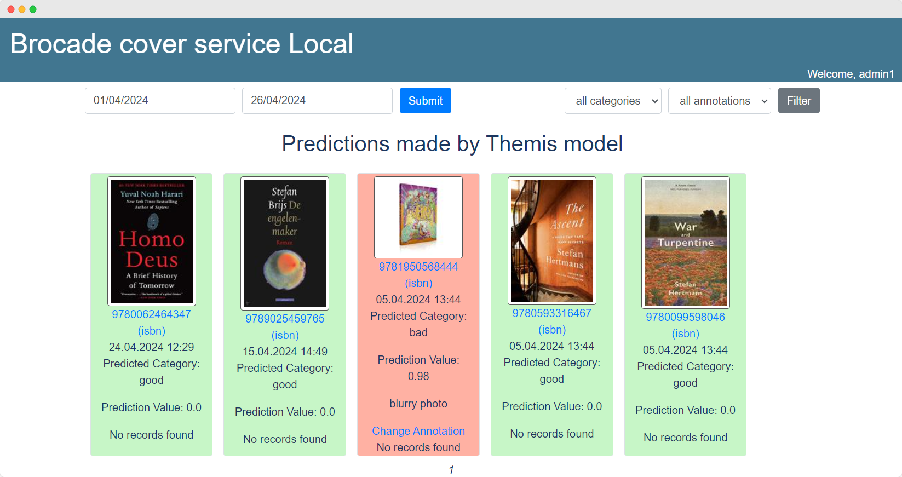Viewport: 902px width, 477px height.
Task: Open ISBN link 9780062464347
Action: [x=152, y=314]
